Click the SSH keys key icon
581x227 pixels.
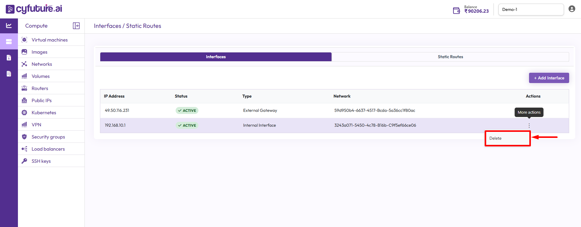coord(24,161)
